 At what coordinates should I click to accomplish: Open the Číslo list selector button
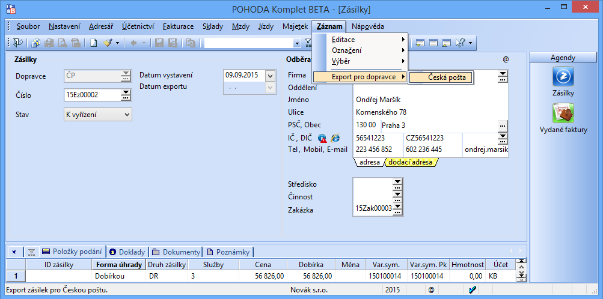tap(126, 95)
